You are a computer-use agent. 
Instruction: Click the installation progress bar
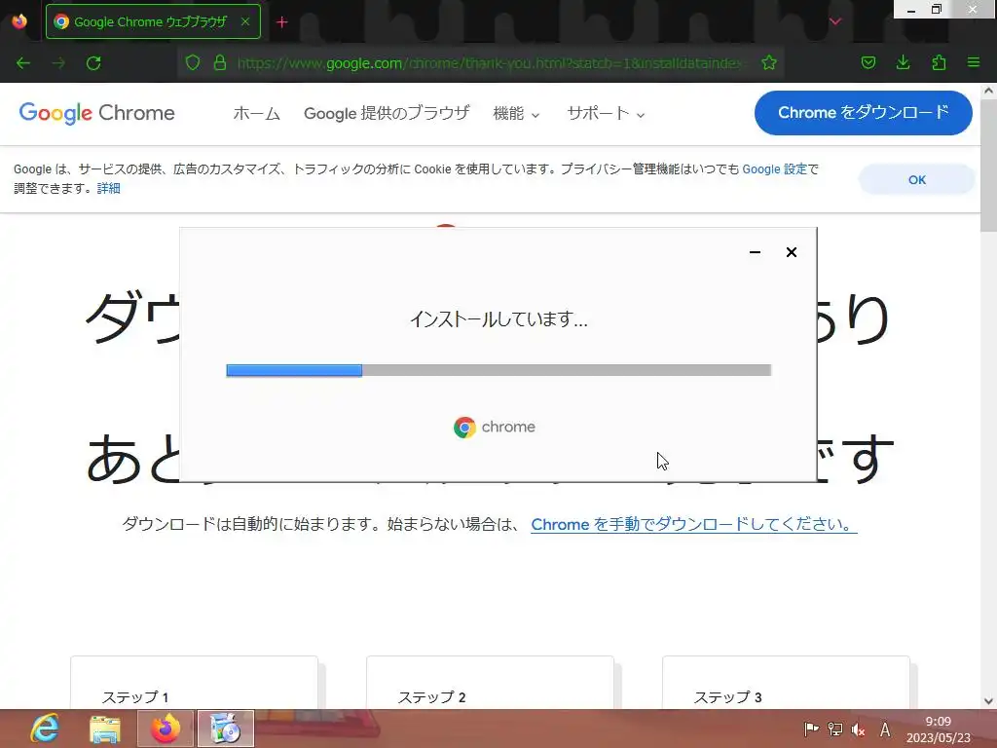click(498, 370)
